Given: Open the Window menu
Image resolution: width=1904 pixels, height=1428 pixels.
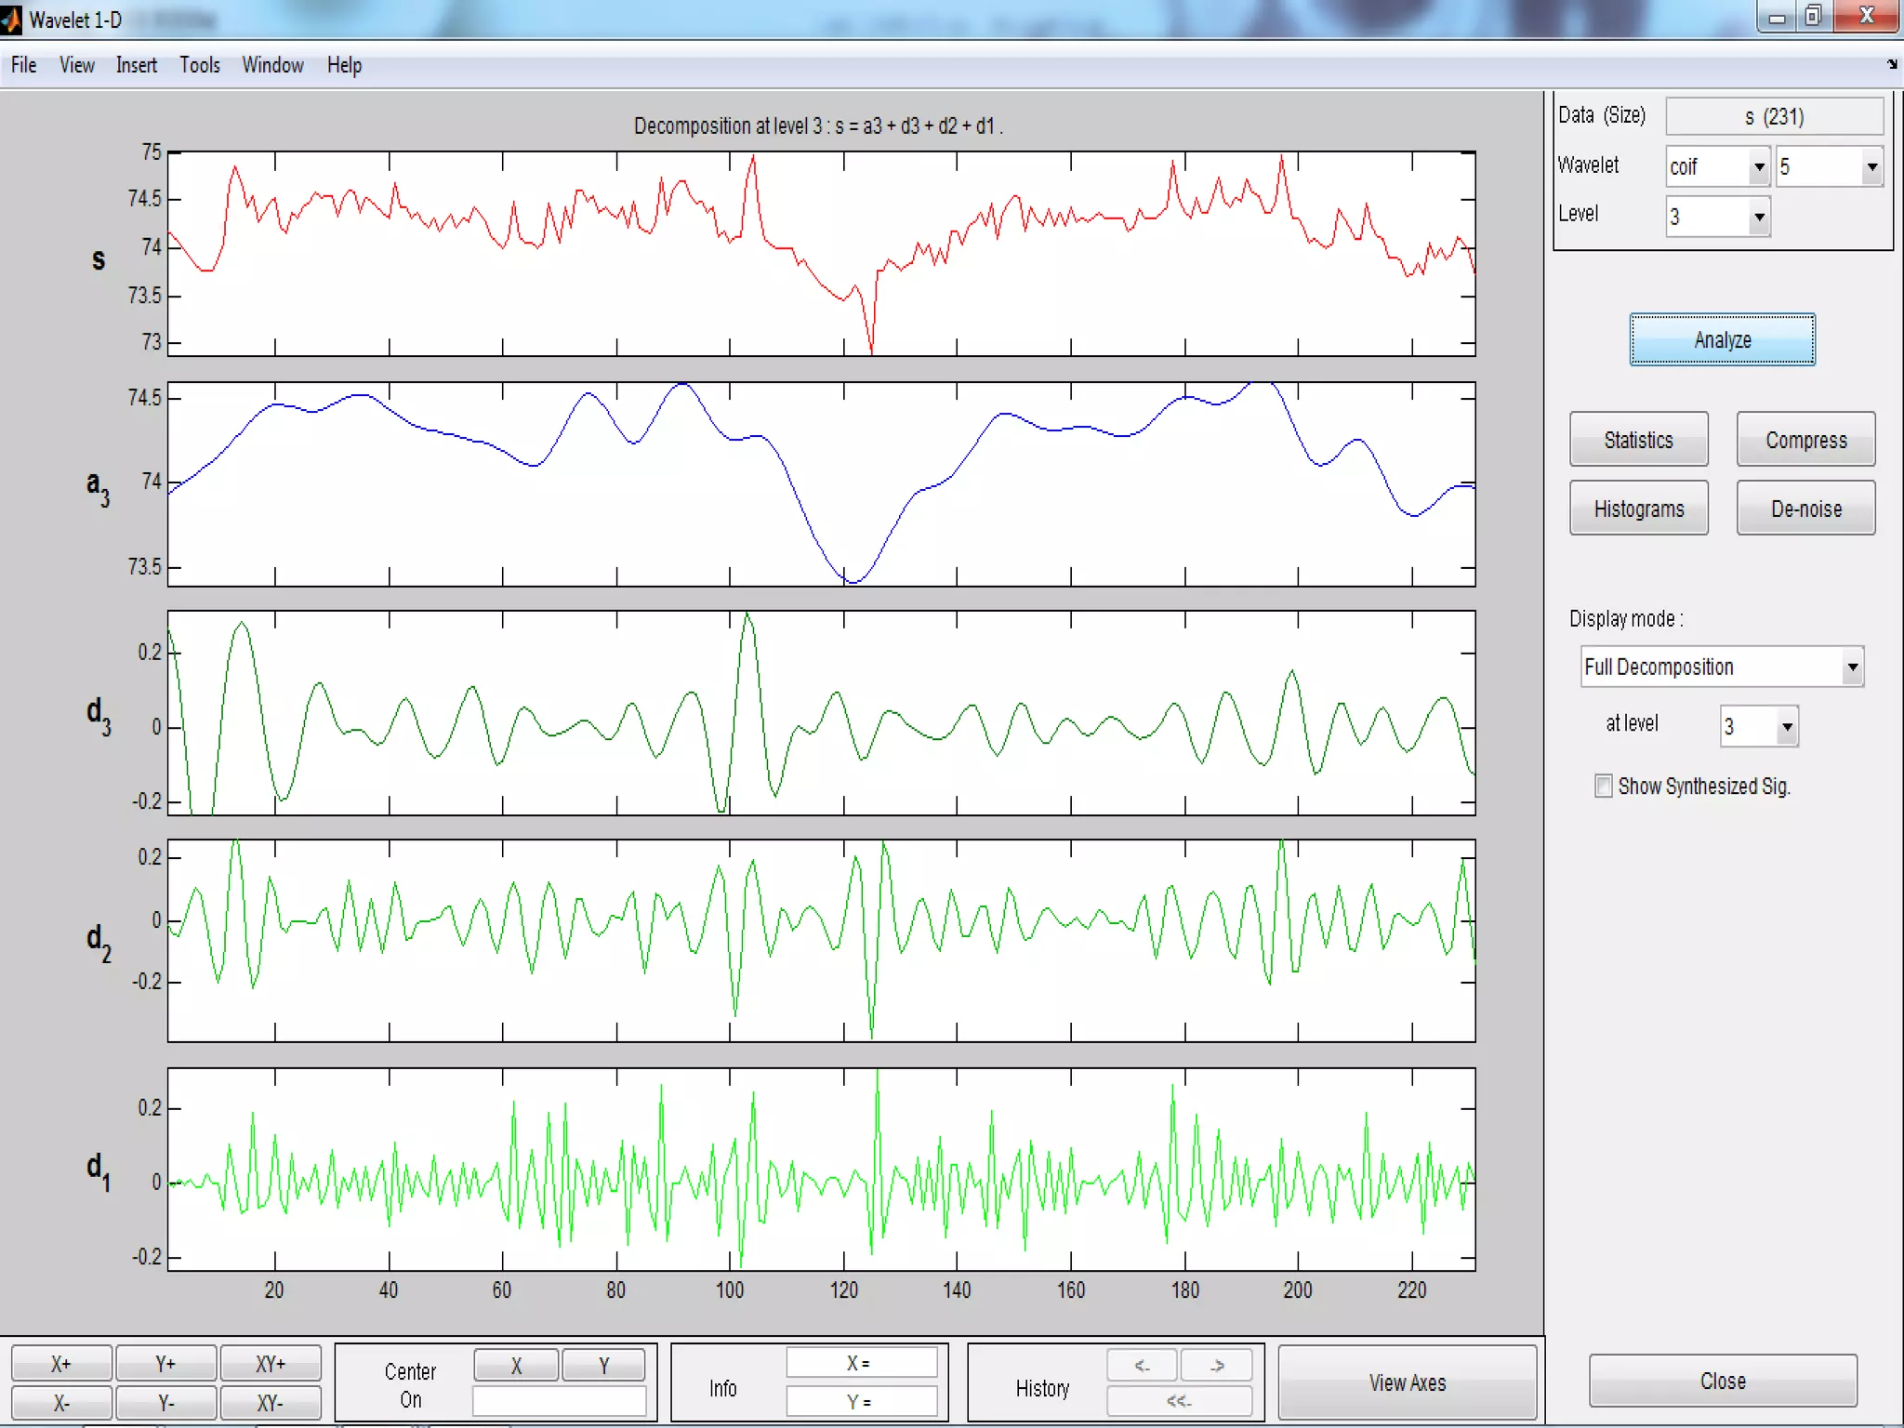Looking at the screenshot, I should tap(272, 65).
